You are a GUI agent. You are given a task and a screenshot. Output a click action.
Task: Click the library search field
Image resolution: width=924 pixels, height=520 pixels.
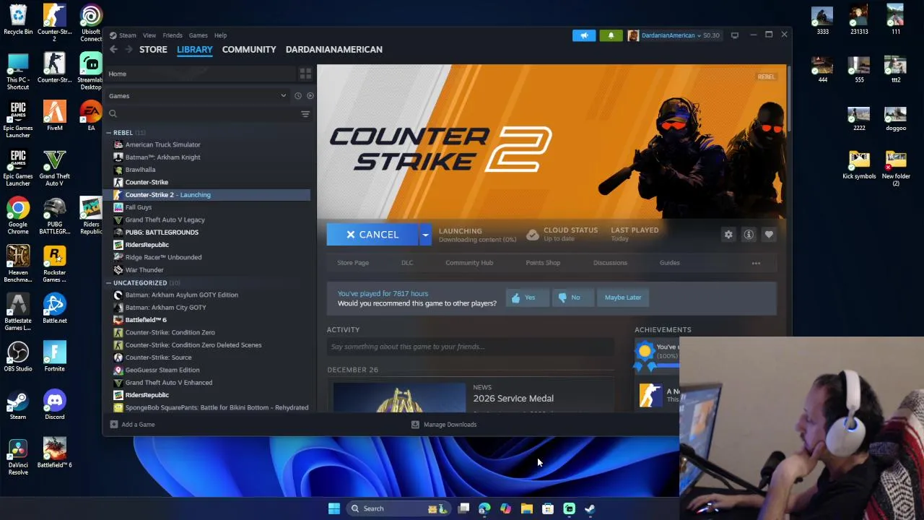click(x=202, y=114)
